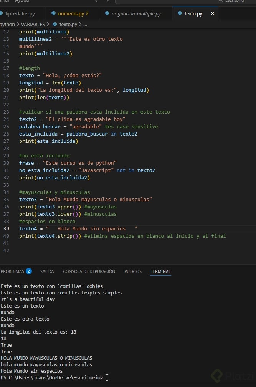Click 'longitud = len(texto)' on line 19
This screenshot has height=387, width=256.
(50, 83)
